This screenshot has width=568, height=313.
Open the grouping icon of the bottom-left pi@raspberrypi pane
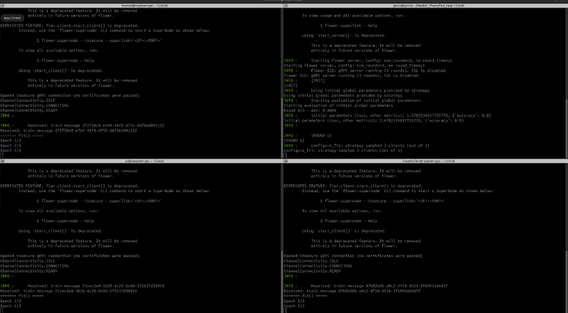coord(2,161)
